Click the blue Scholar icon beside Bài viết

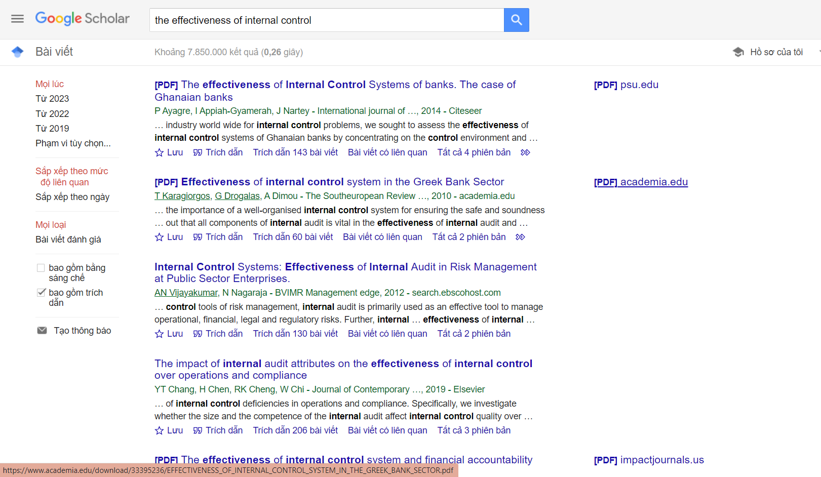point(18,52)
